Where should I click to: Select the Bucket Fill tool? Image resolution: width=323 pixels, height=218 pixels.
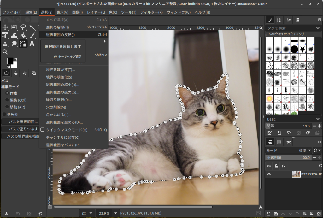(23, 35)
